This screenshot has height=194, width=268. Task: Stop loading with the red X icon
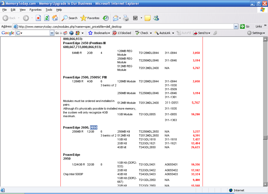coord(38,18)
